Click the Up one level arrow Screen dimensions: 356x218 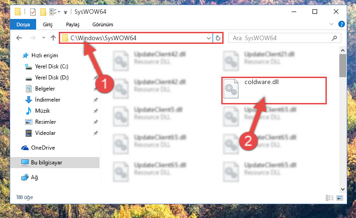point(53,38)
